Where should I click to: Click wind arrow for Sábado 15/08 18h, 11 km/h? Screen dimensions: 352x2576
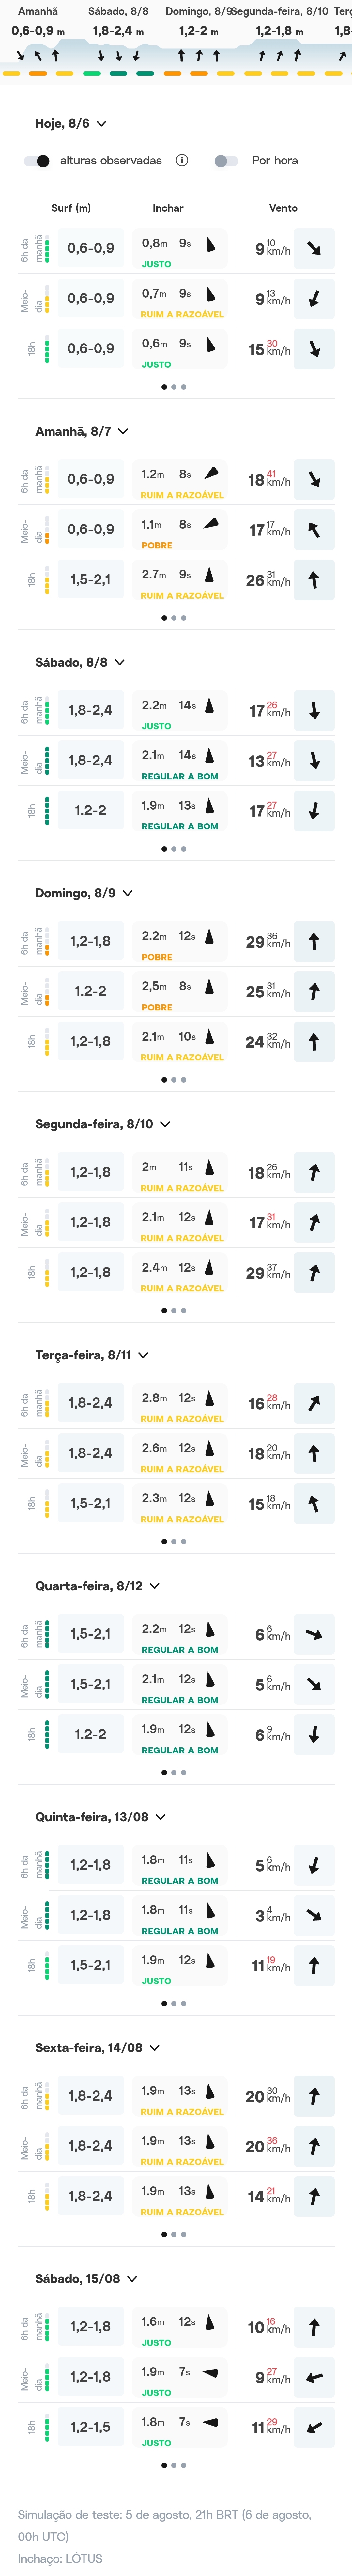(x=314, y=2427)
